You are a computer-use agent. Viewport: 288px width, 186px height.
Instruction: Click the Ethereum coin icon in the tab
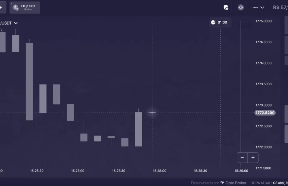pos(16,8)
